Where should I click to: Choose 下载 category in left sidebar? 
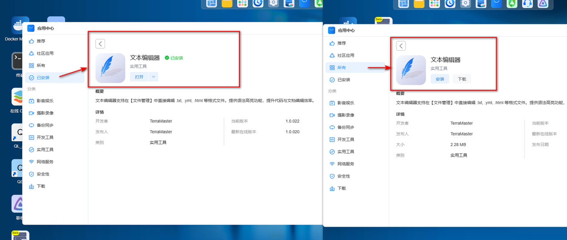click(x=55, y=186)
